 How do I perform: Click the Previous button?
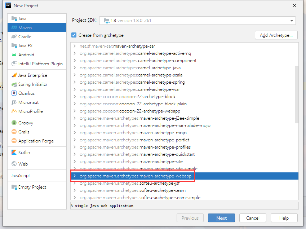pos(190,218)
